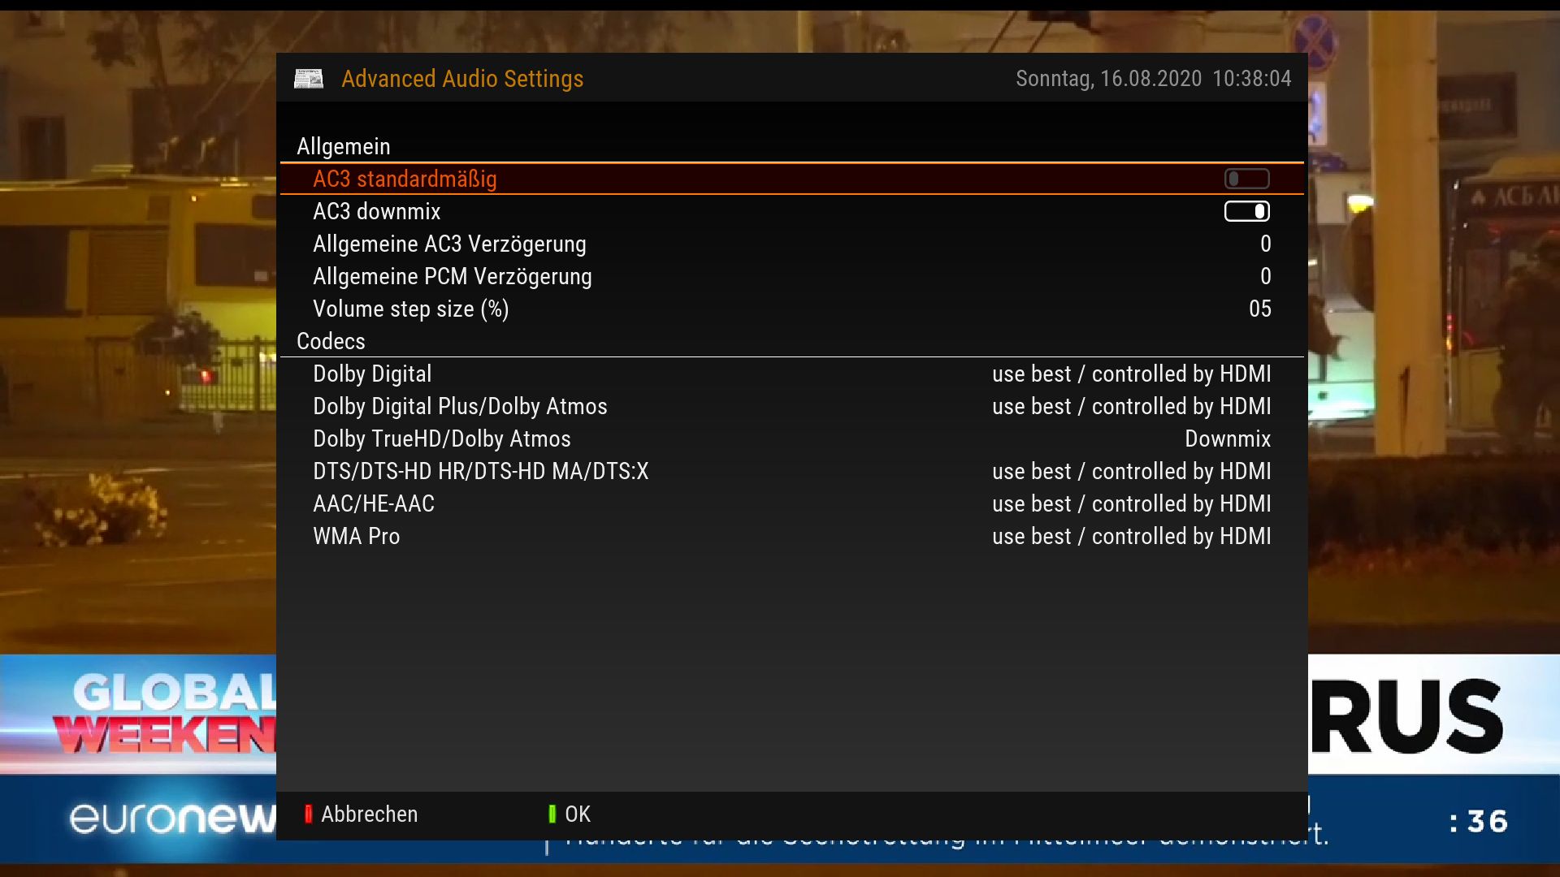Change the Dolby Digital codec option

pos(1131,374)
